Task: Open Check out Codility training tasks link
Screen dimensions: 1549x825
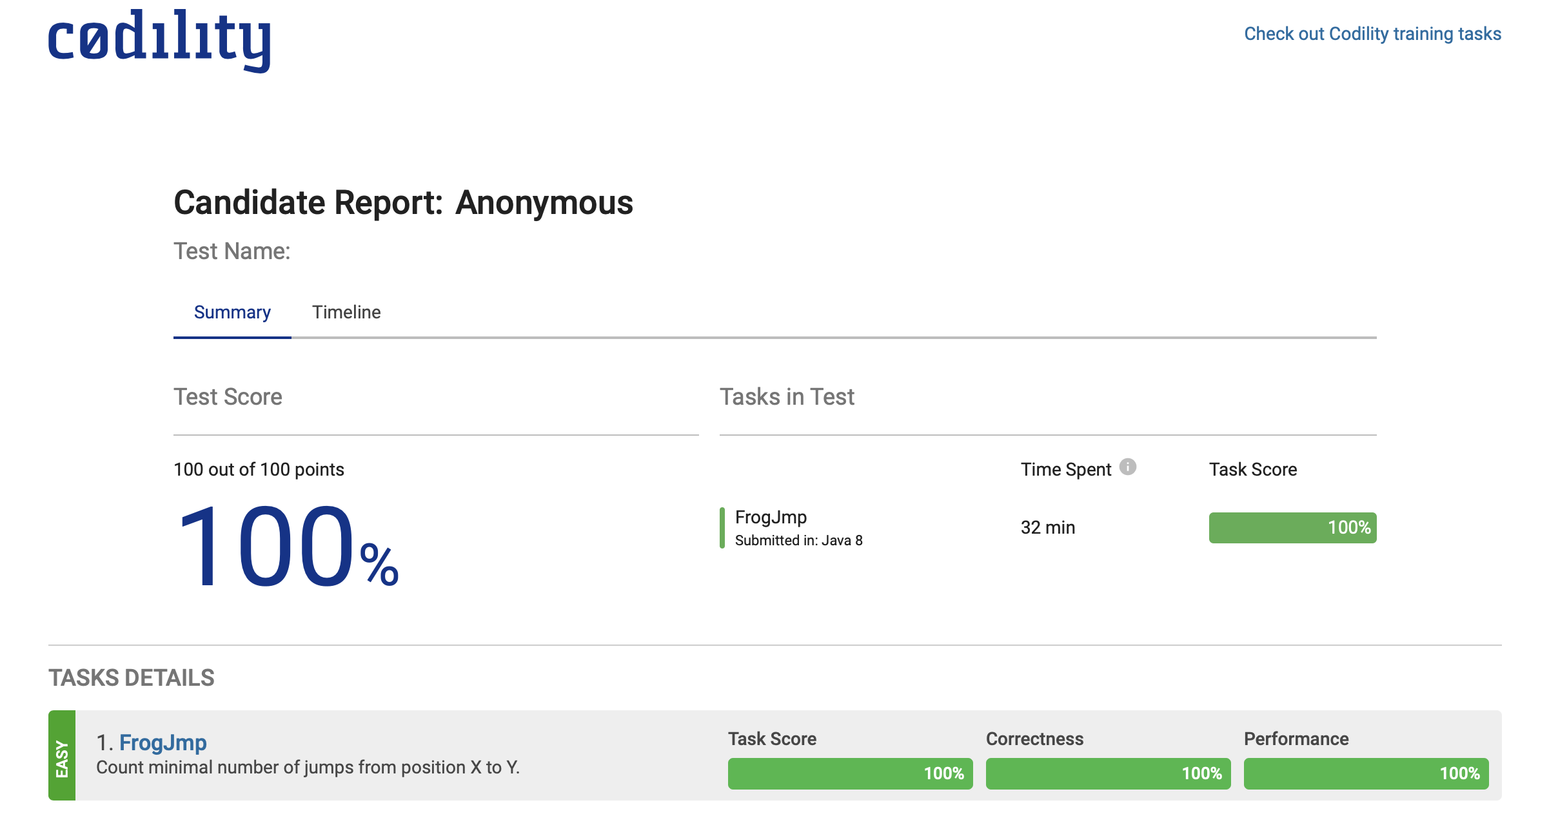Action: (x=1372, y=34)
